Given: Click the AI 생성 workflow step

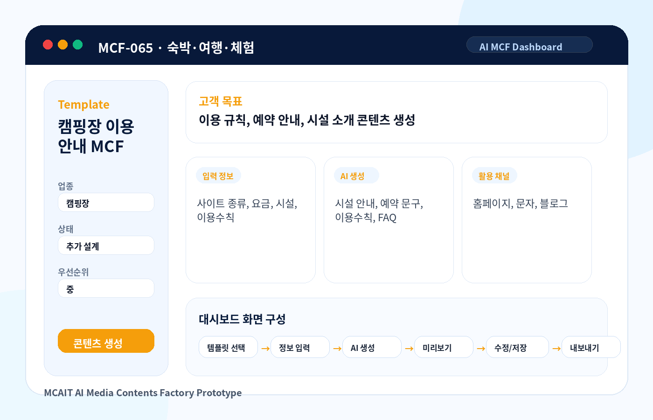Looking at the screenshot, I should click(x=372, y=347).
